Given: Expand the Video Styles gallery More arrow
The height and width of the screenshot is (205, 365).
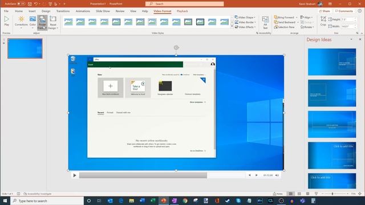Looking at the screenshot, I should [232, 27].
